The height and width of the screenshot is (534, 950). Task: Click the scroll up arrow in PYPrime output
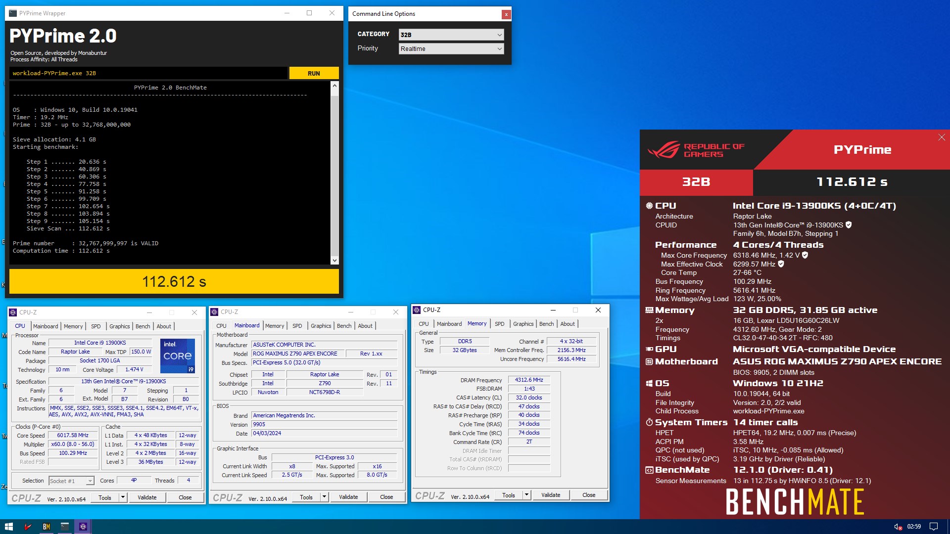click(334, 86)
